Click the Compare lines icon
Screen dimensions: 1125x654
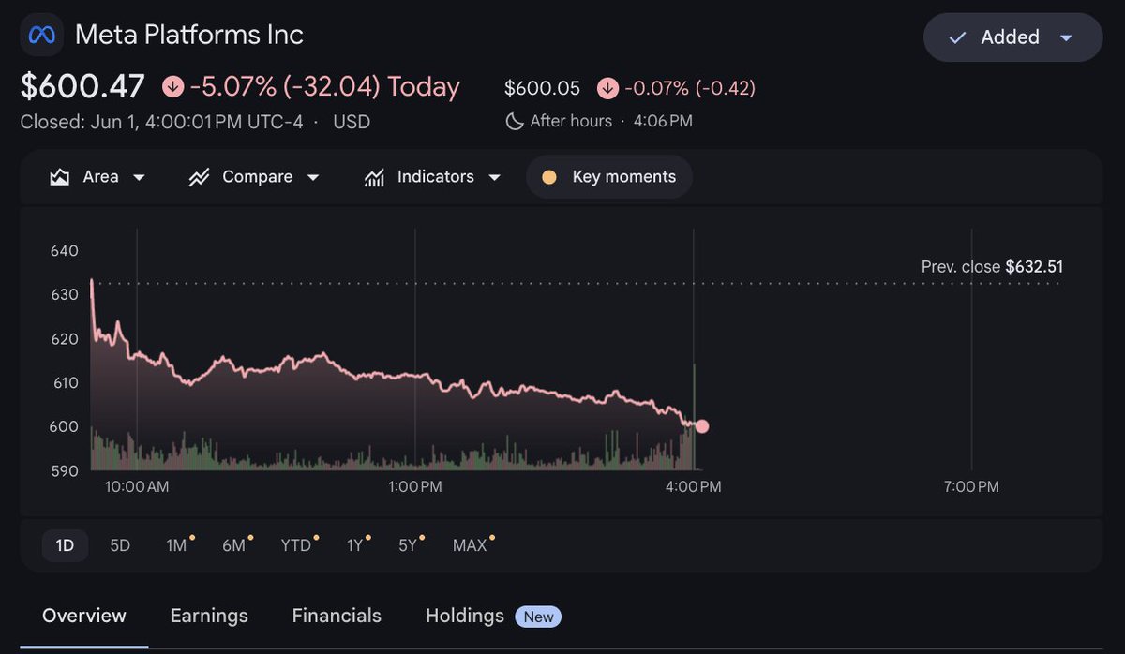[x=199, y=177]
